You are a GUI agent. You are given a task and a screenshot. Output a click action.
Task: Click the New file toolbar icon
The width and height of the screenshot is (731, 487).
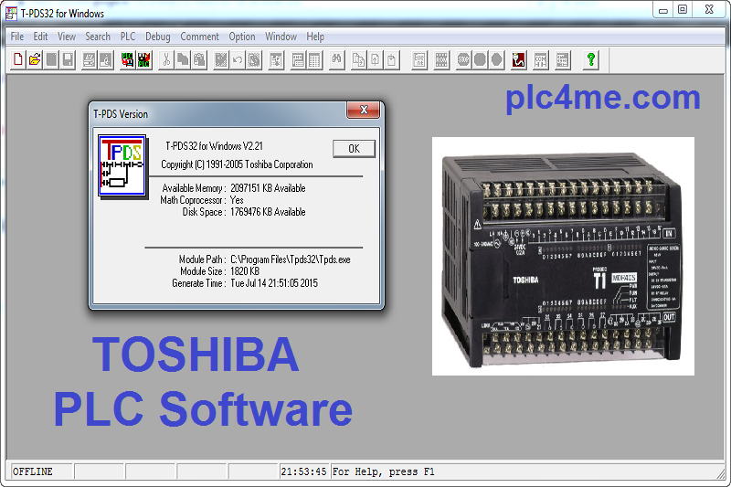(19, 60)
